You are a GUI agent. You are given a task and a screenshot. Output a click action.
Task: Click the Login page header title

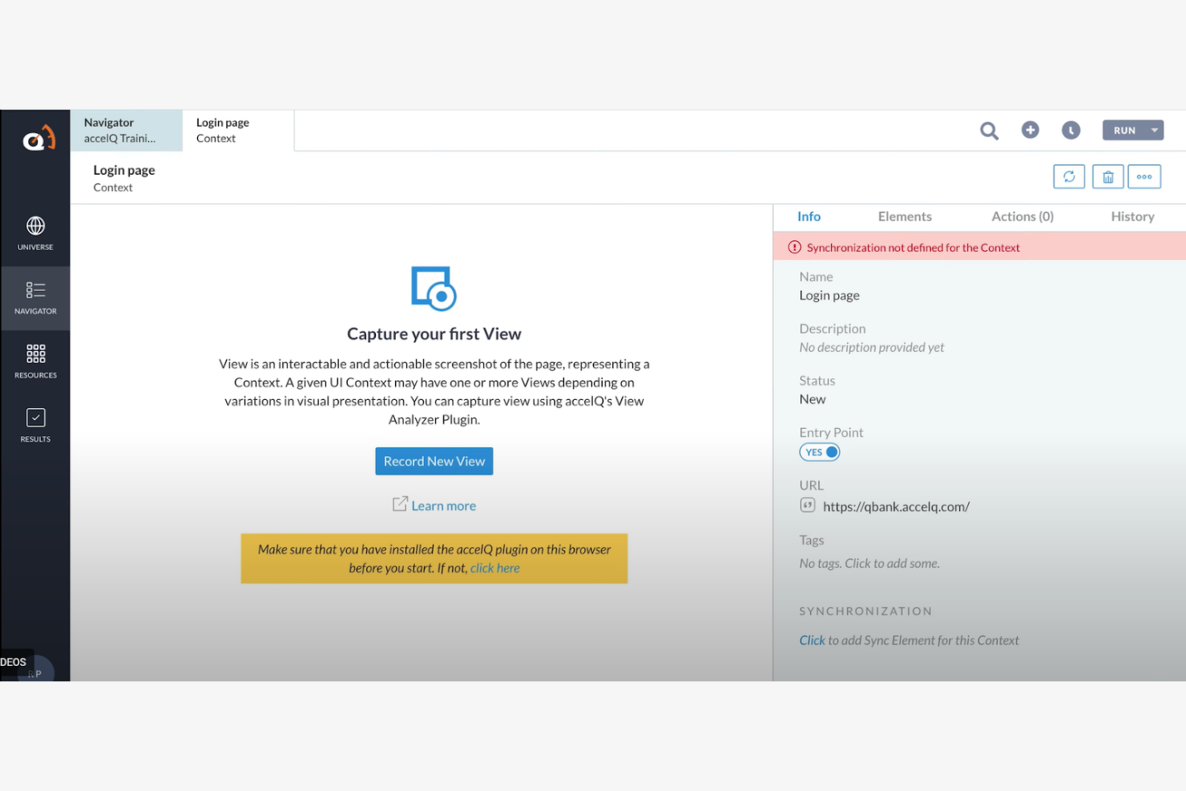click(x=124, y=170)
